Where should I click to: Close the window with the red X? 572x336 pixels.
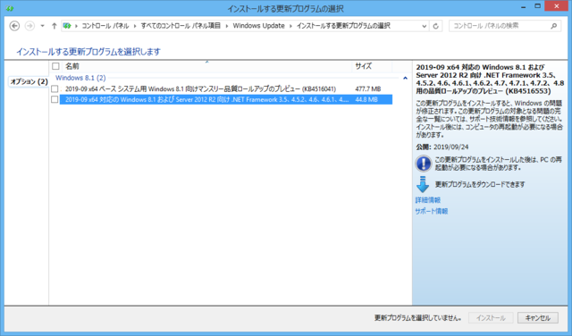(x=557, y=6)
